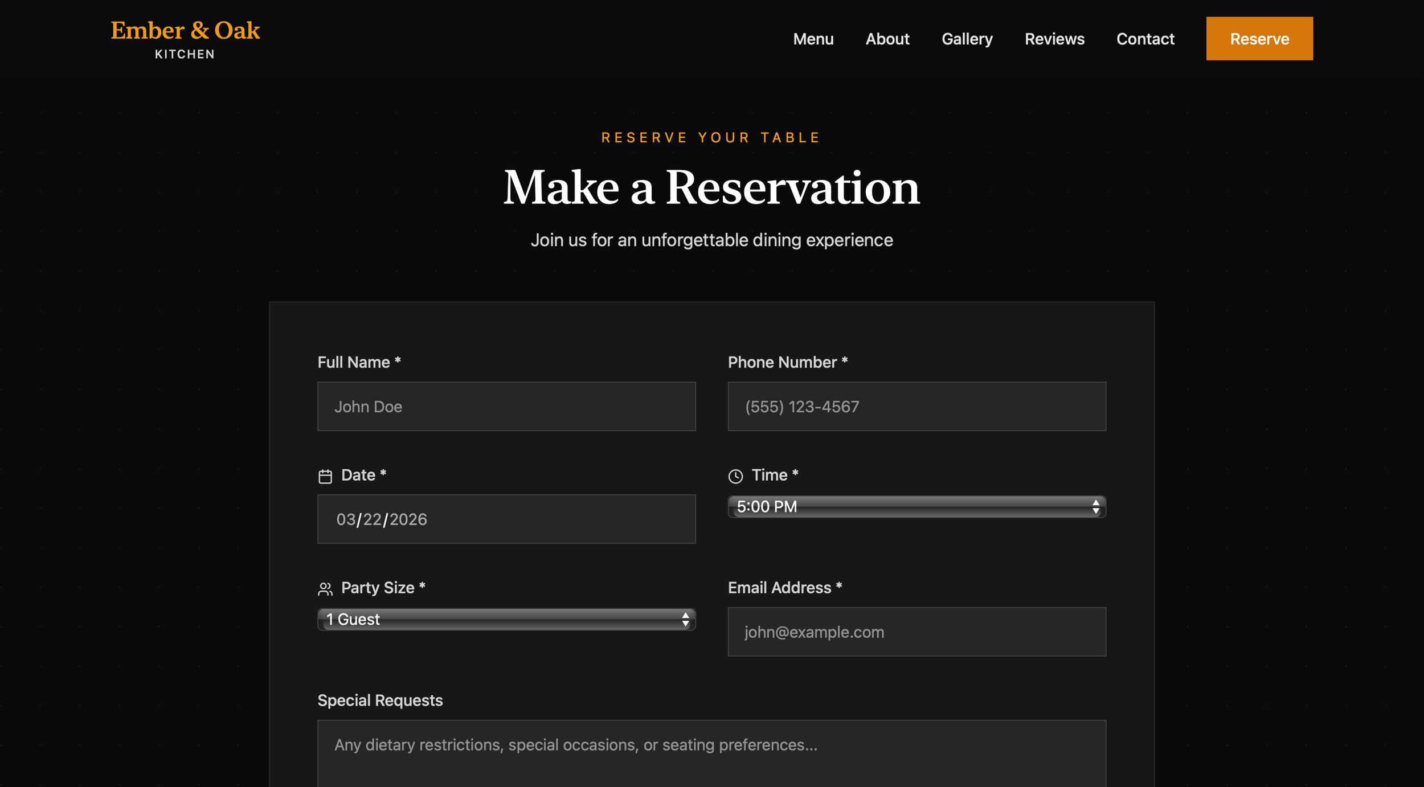Click the Ember & Oak Kitchen logo
This screenshot has height=787, width=1424.
pyautogui.click(x=185, y=39)
